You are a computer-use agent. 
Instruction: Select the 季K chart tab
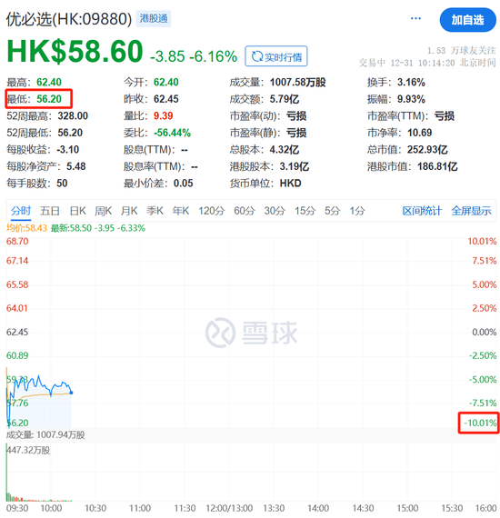(155, 211)
